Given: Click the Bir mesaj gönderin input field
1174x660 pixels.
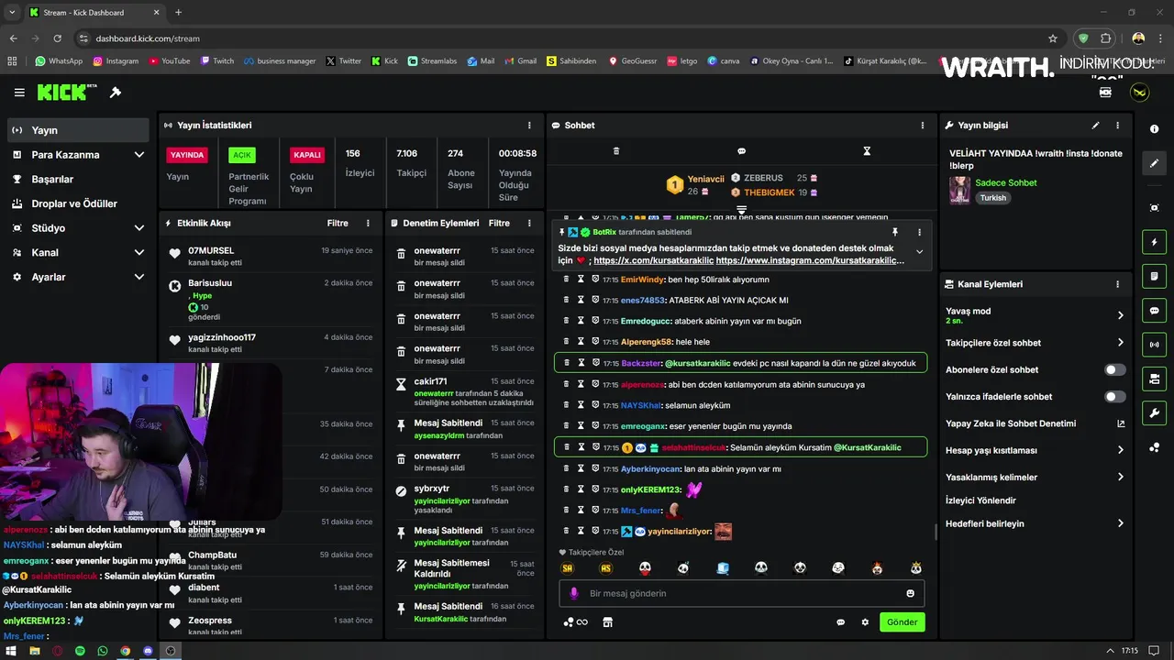Looking at the screenshot, I should [x=743, y=593].
